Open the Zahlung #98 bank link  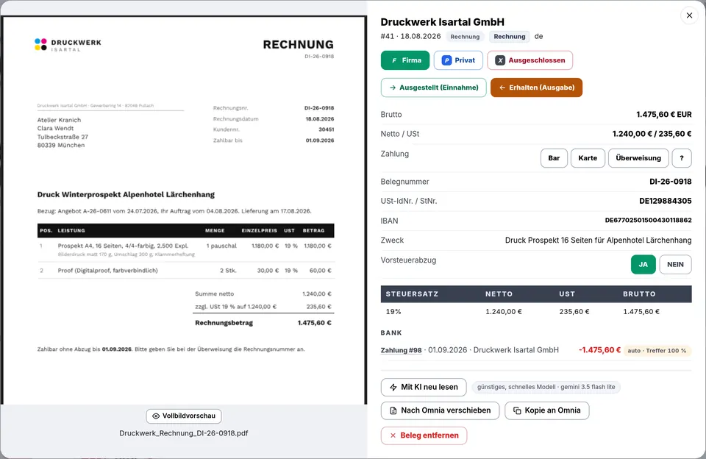pyautogui.click(x=402, y=350)
